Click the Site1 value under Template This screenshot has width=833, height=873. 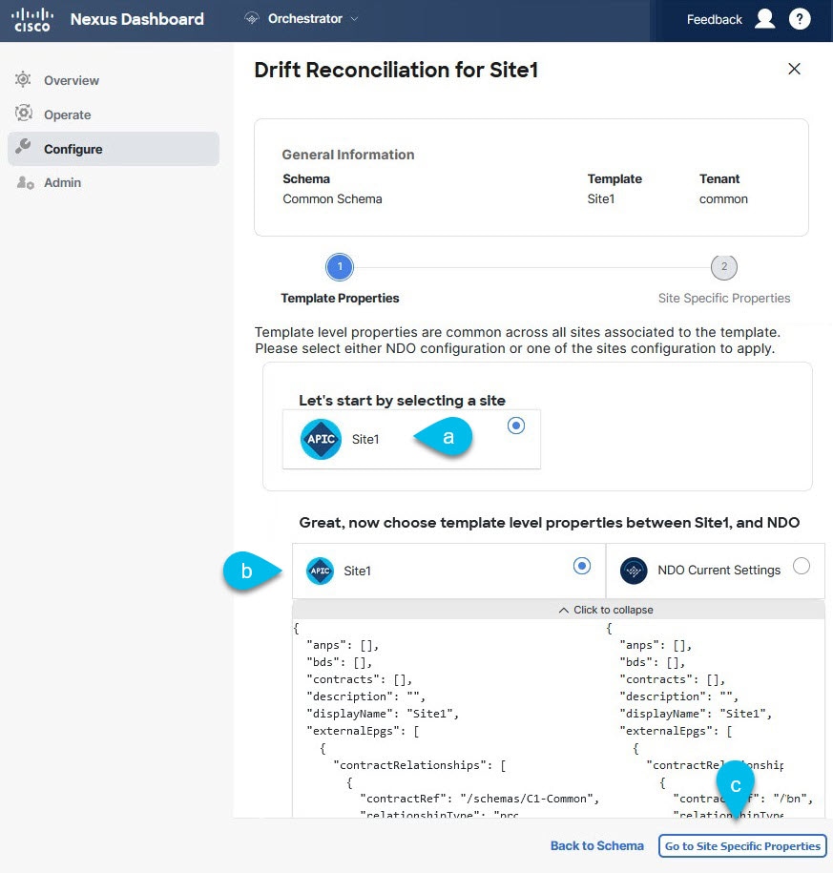click(601, 199)
